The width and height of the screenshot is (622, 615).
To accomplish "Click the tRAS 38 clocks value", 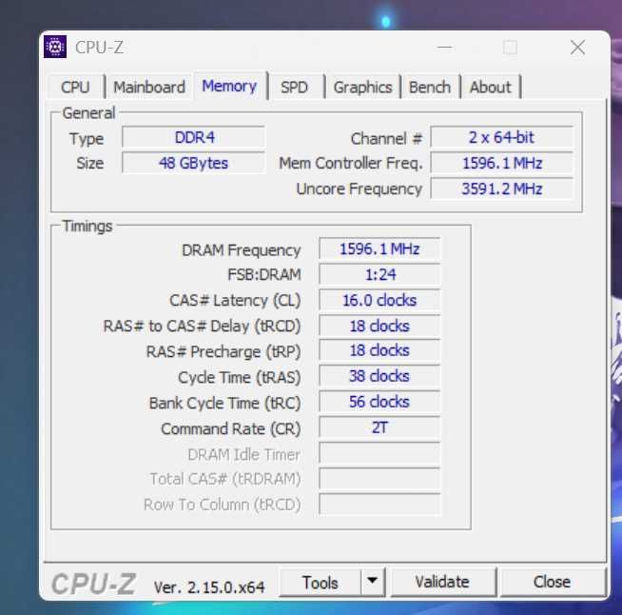I will click(379, 376).
